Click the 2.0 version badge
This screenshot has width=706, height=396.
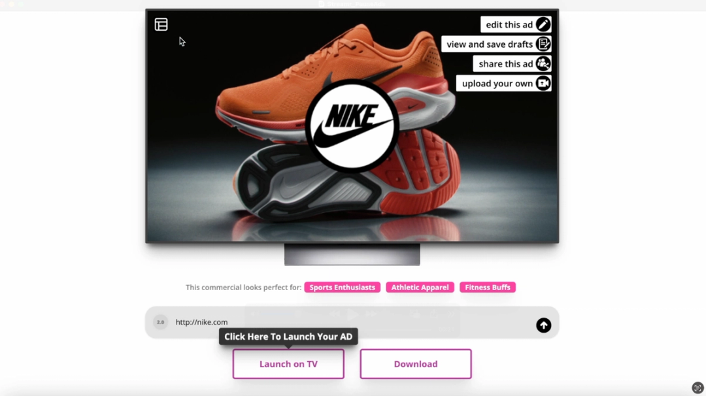[x=160, y=322]
